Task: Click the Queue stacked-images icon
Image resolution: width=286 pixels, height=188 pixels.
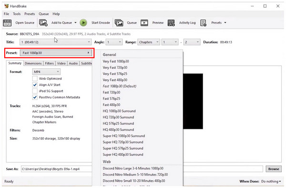Action: tap(119, 23)
